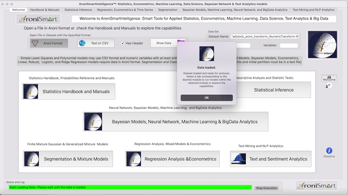Click the globe icon on Text or CSV
348x195 pixels.
82,43
